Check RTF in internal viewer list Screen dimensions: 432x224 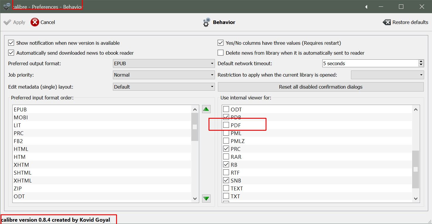pos(226,173)
